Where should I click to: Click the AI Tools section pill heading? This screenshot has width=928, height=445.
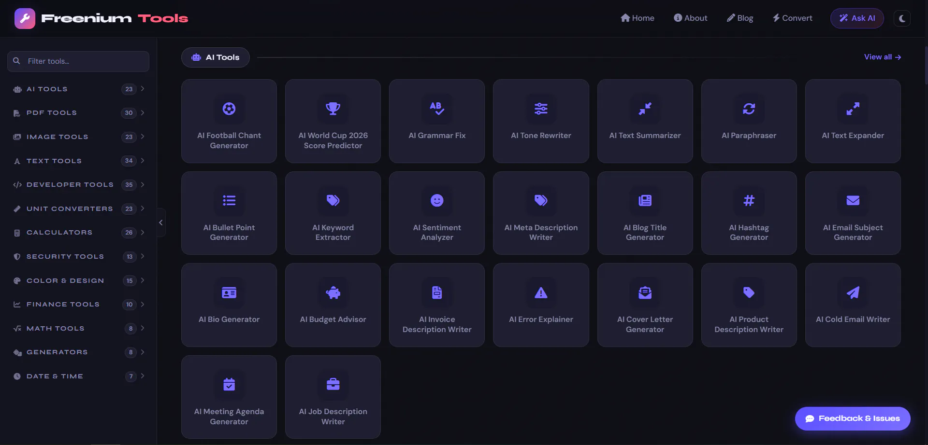pyautogui.click(x=216, y=57)
